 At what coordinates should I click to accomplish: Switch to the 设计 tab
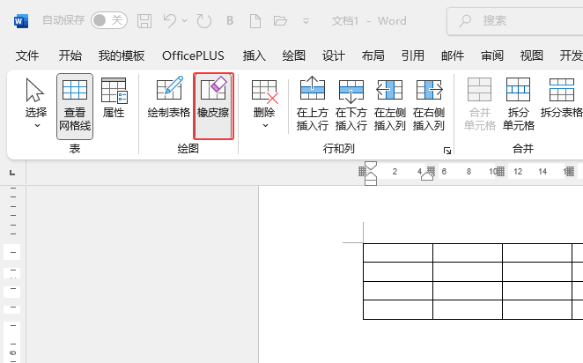tap(334, 56)
